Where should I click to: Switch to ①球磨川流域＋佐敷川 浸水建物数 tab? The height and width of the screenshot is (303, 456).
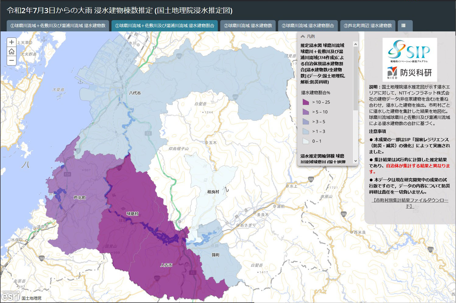point(58,26)
